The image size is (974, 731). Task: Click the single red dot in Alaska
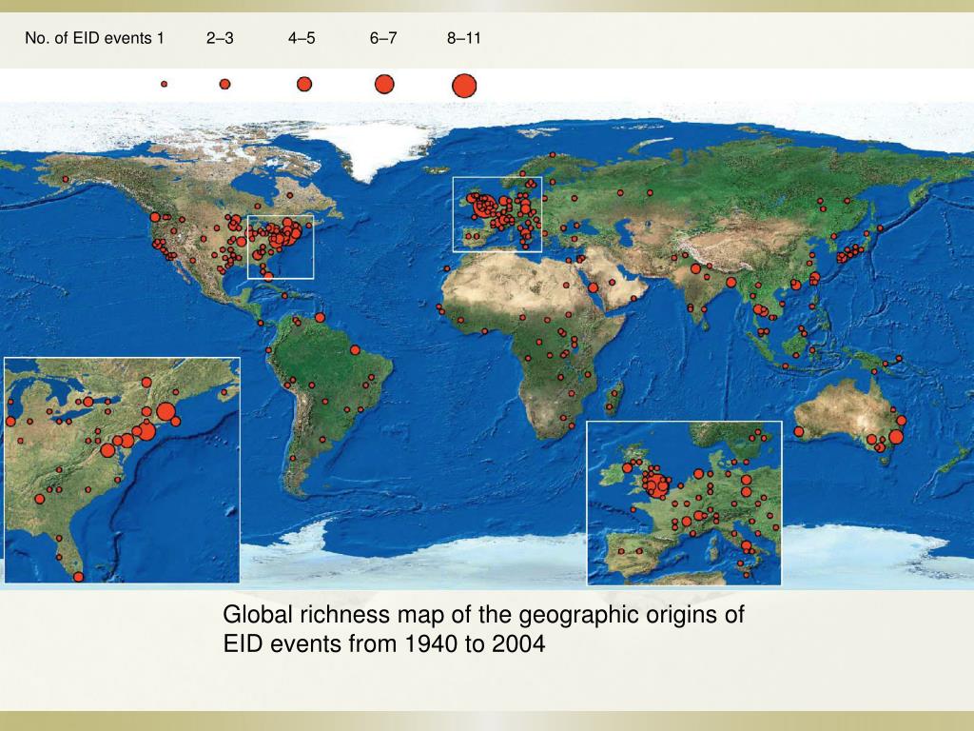click(66, 179)
